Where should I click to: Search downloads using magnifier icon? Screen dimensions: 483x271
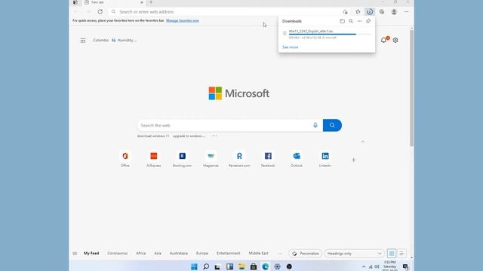coord(351,21)
